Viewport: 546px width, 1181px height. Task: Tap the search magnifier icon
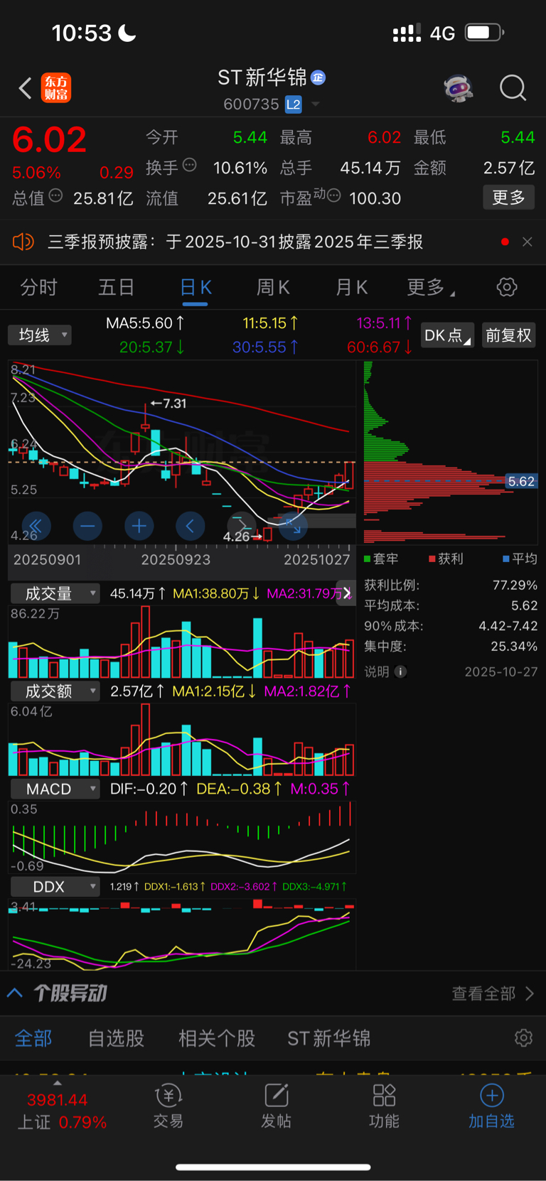pyautogui.click(x=513, y=88)
